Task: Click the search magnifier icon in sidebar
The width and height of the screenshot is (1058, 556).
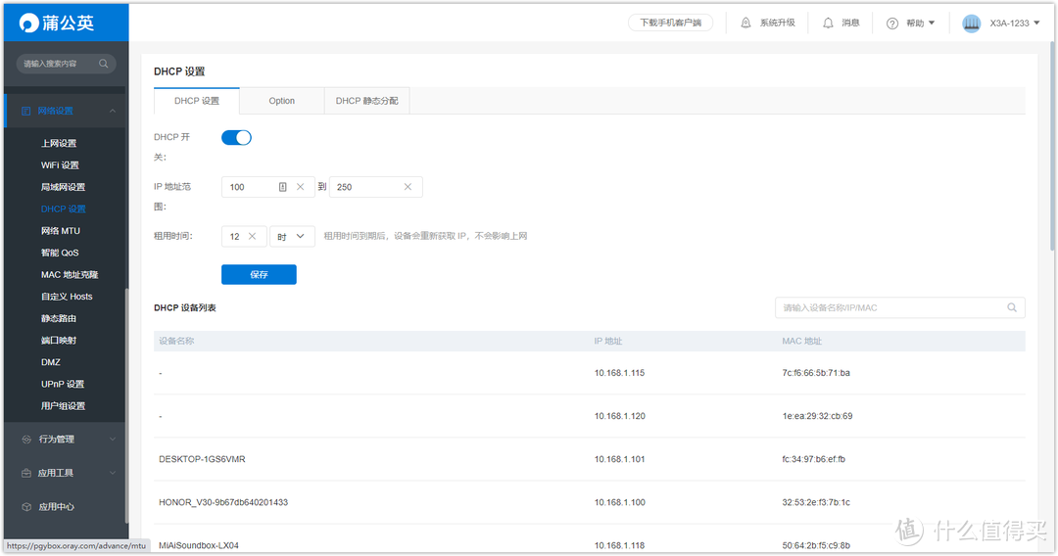Action: coord(104,64)
